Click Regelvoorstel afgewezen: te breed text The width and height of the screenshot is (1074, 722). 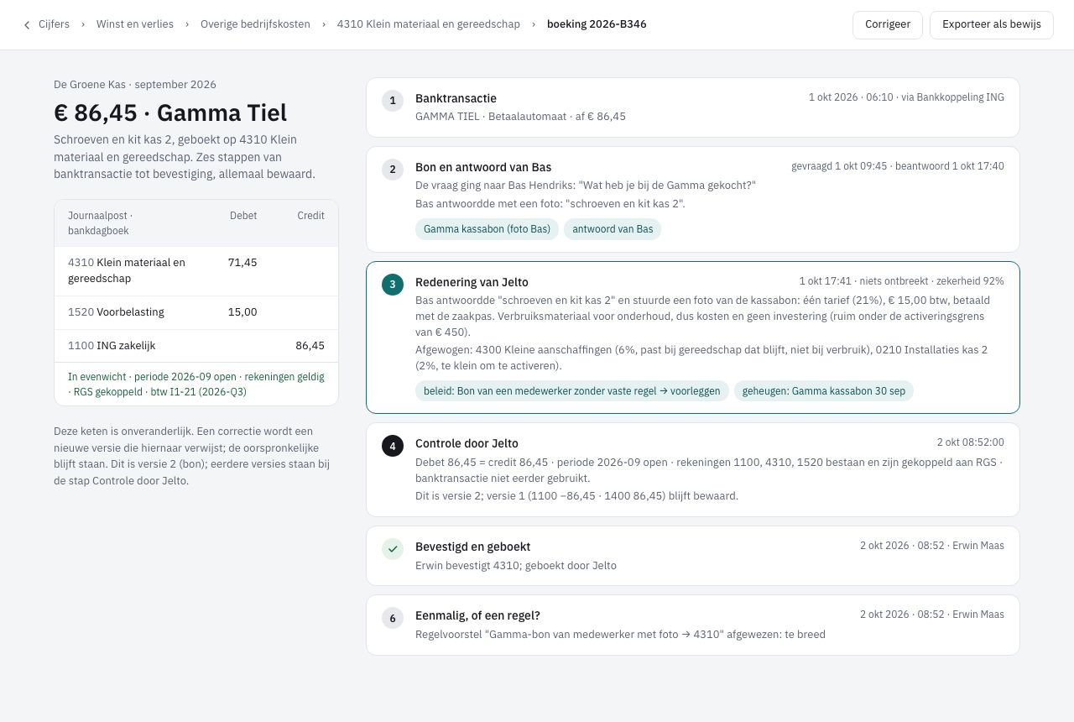(620, 635)
